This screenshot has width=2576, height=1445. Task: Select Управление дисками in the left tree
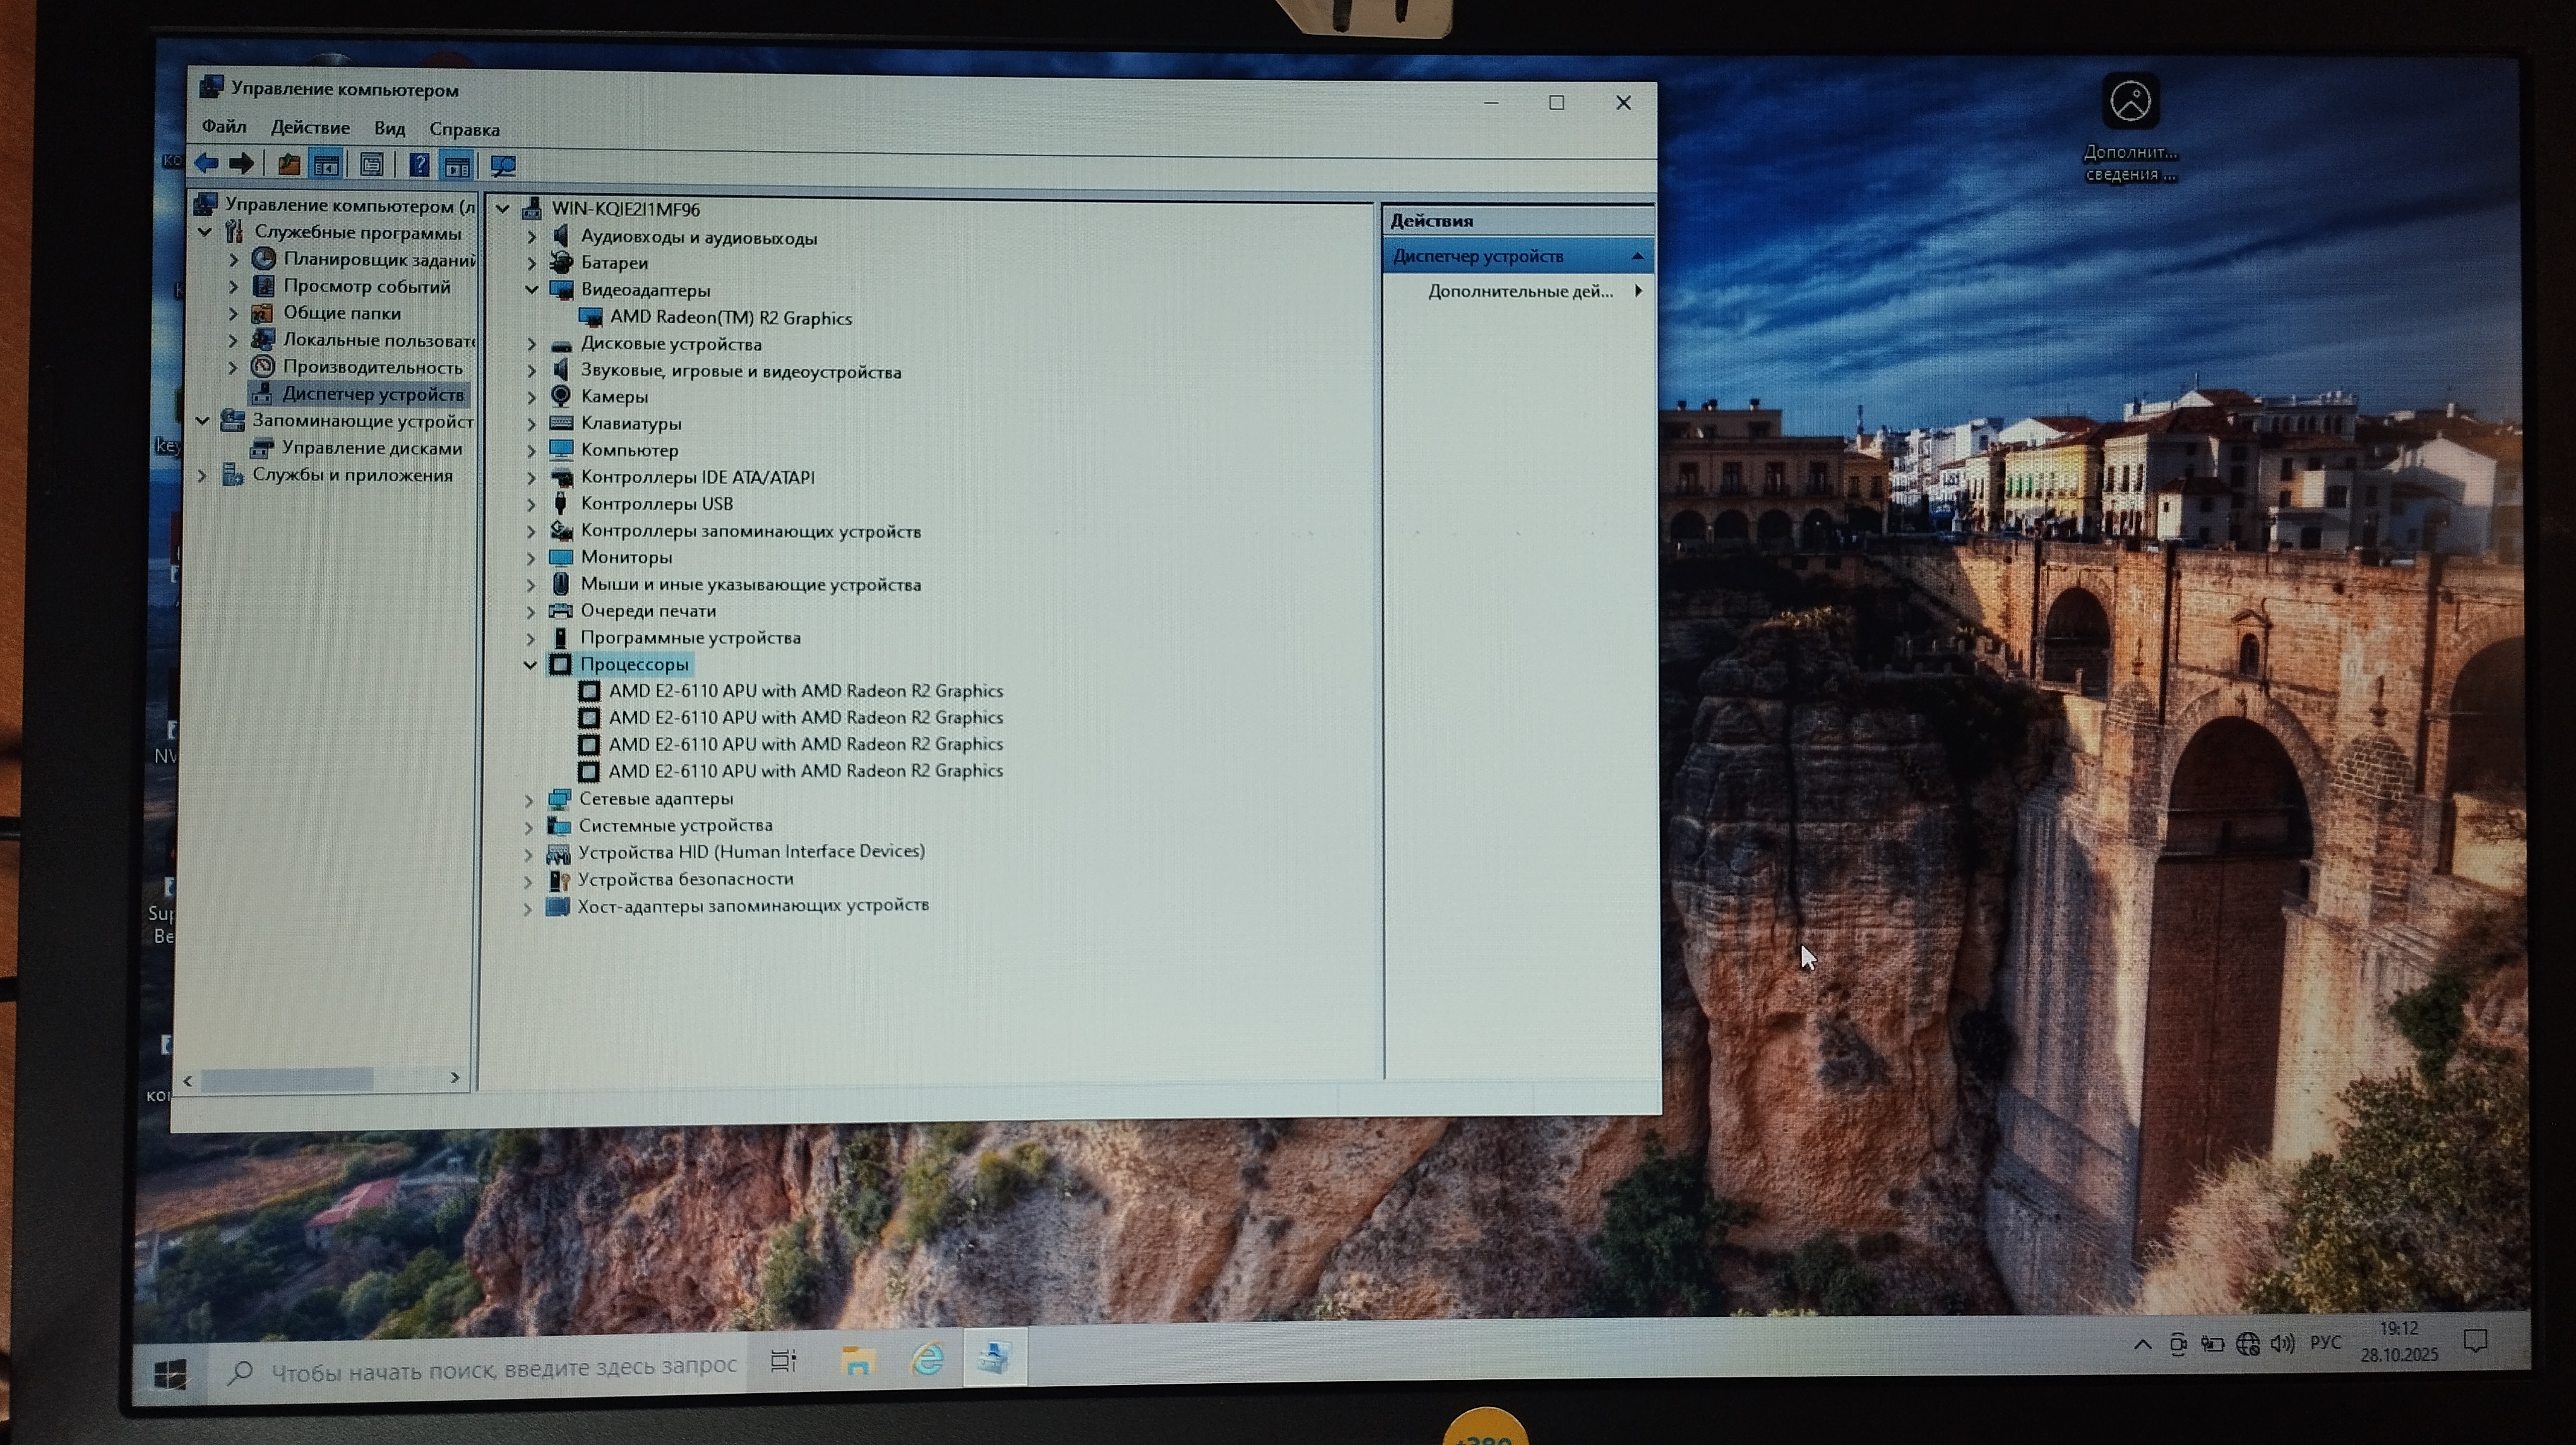371,448
